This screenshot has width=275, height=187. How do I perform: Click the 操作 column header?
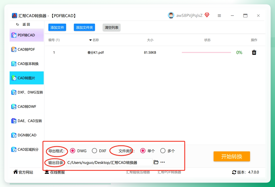click(254, 40)
